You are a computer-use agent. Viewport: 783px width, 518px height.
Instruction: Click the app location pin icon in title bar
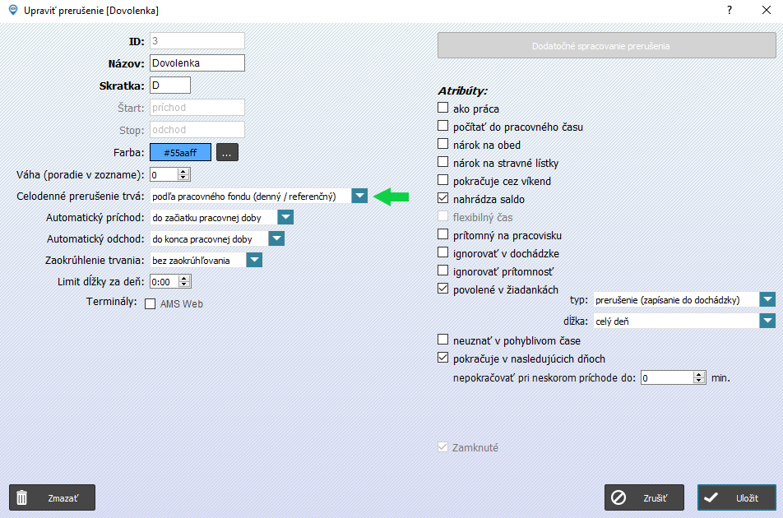point(13,10)
